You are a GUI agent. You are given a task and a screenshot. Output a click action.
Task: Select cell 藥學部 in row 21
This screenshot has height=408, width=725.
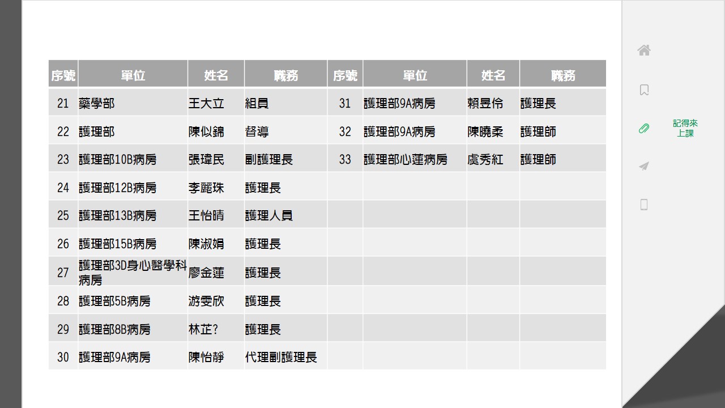(97, 103)
